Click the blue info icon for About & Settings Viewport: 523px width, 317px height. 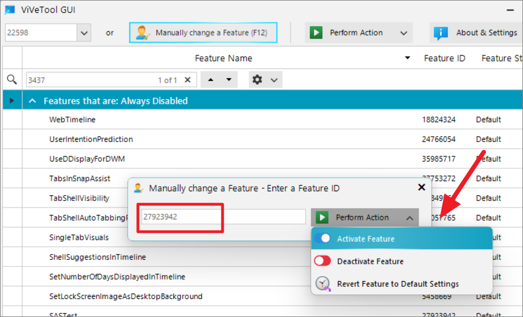click(x=441, y=33)
